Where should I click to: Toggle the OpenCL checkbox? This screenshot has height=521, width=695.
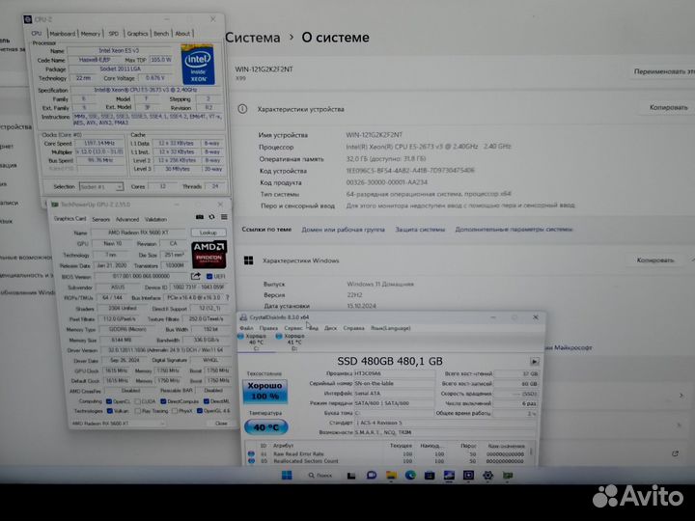109,401
